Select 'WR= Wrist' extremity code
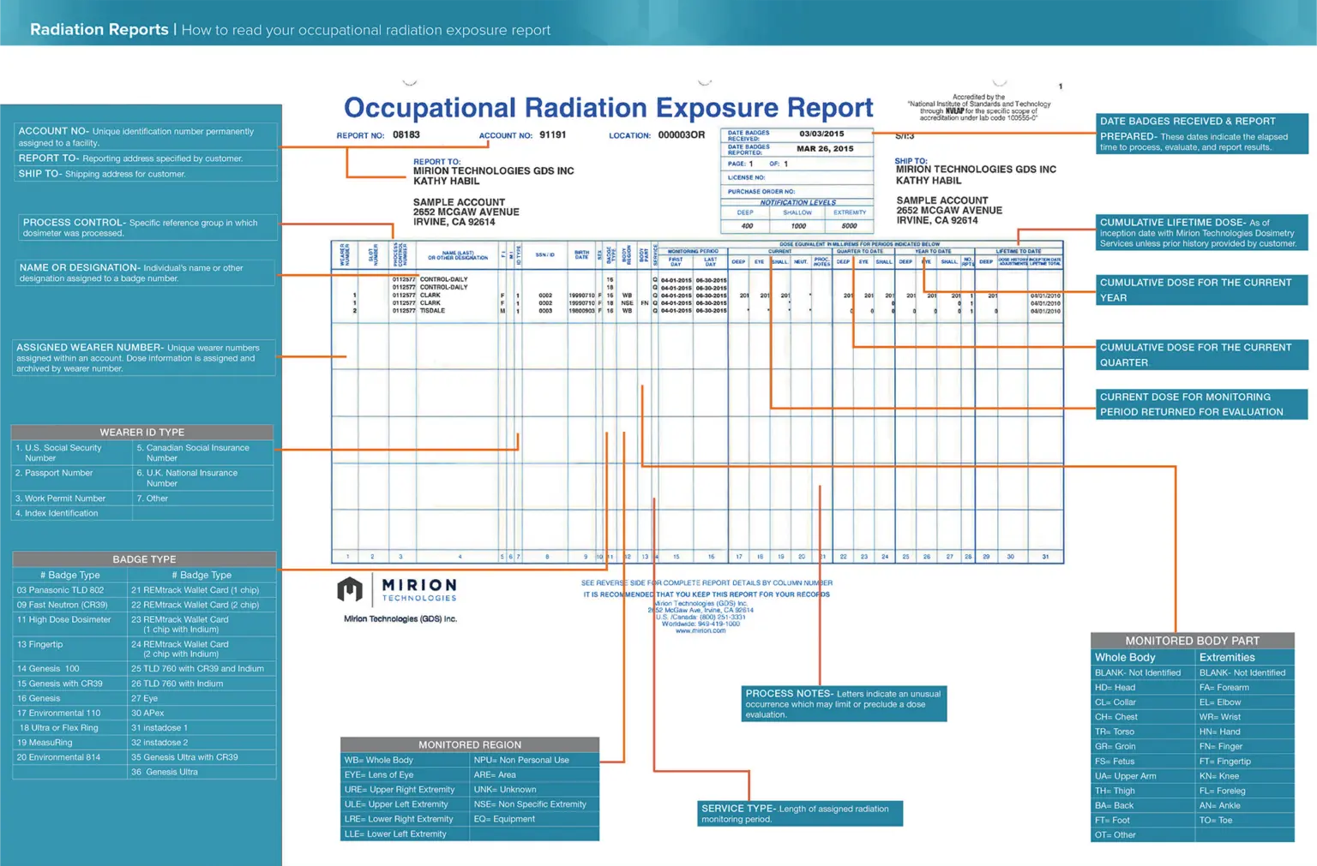Image resolution: width=1317 pixels, height=866 pixels. coord(1244,717)
